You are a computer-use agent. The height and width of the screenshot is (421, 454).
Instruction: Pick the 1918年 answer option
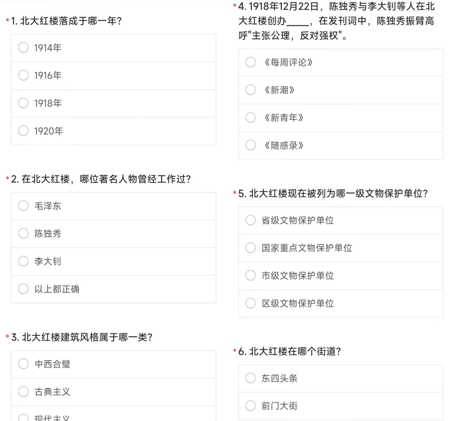coord(23,103)
